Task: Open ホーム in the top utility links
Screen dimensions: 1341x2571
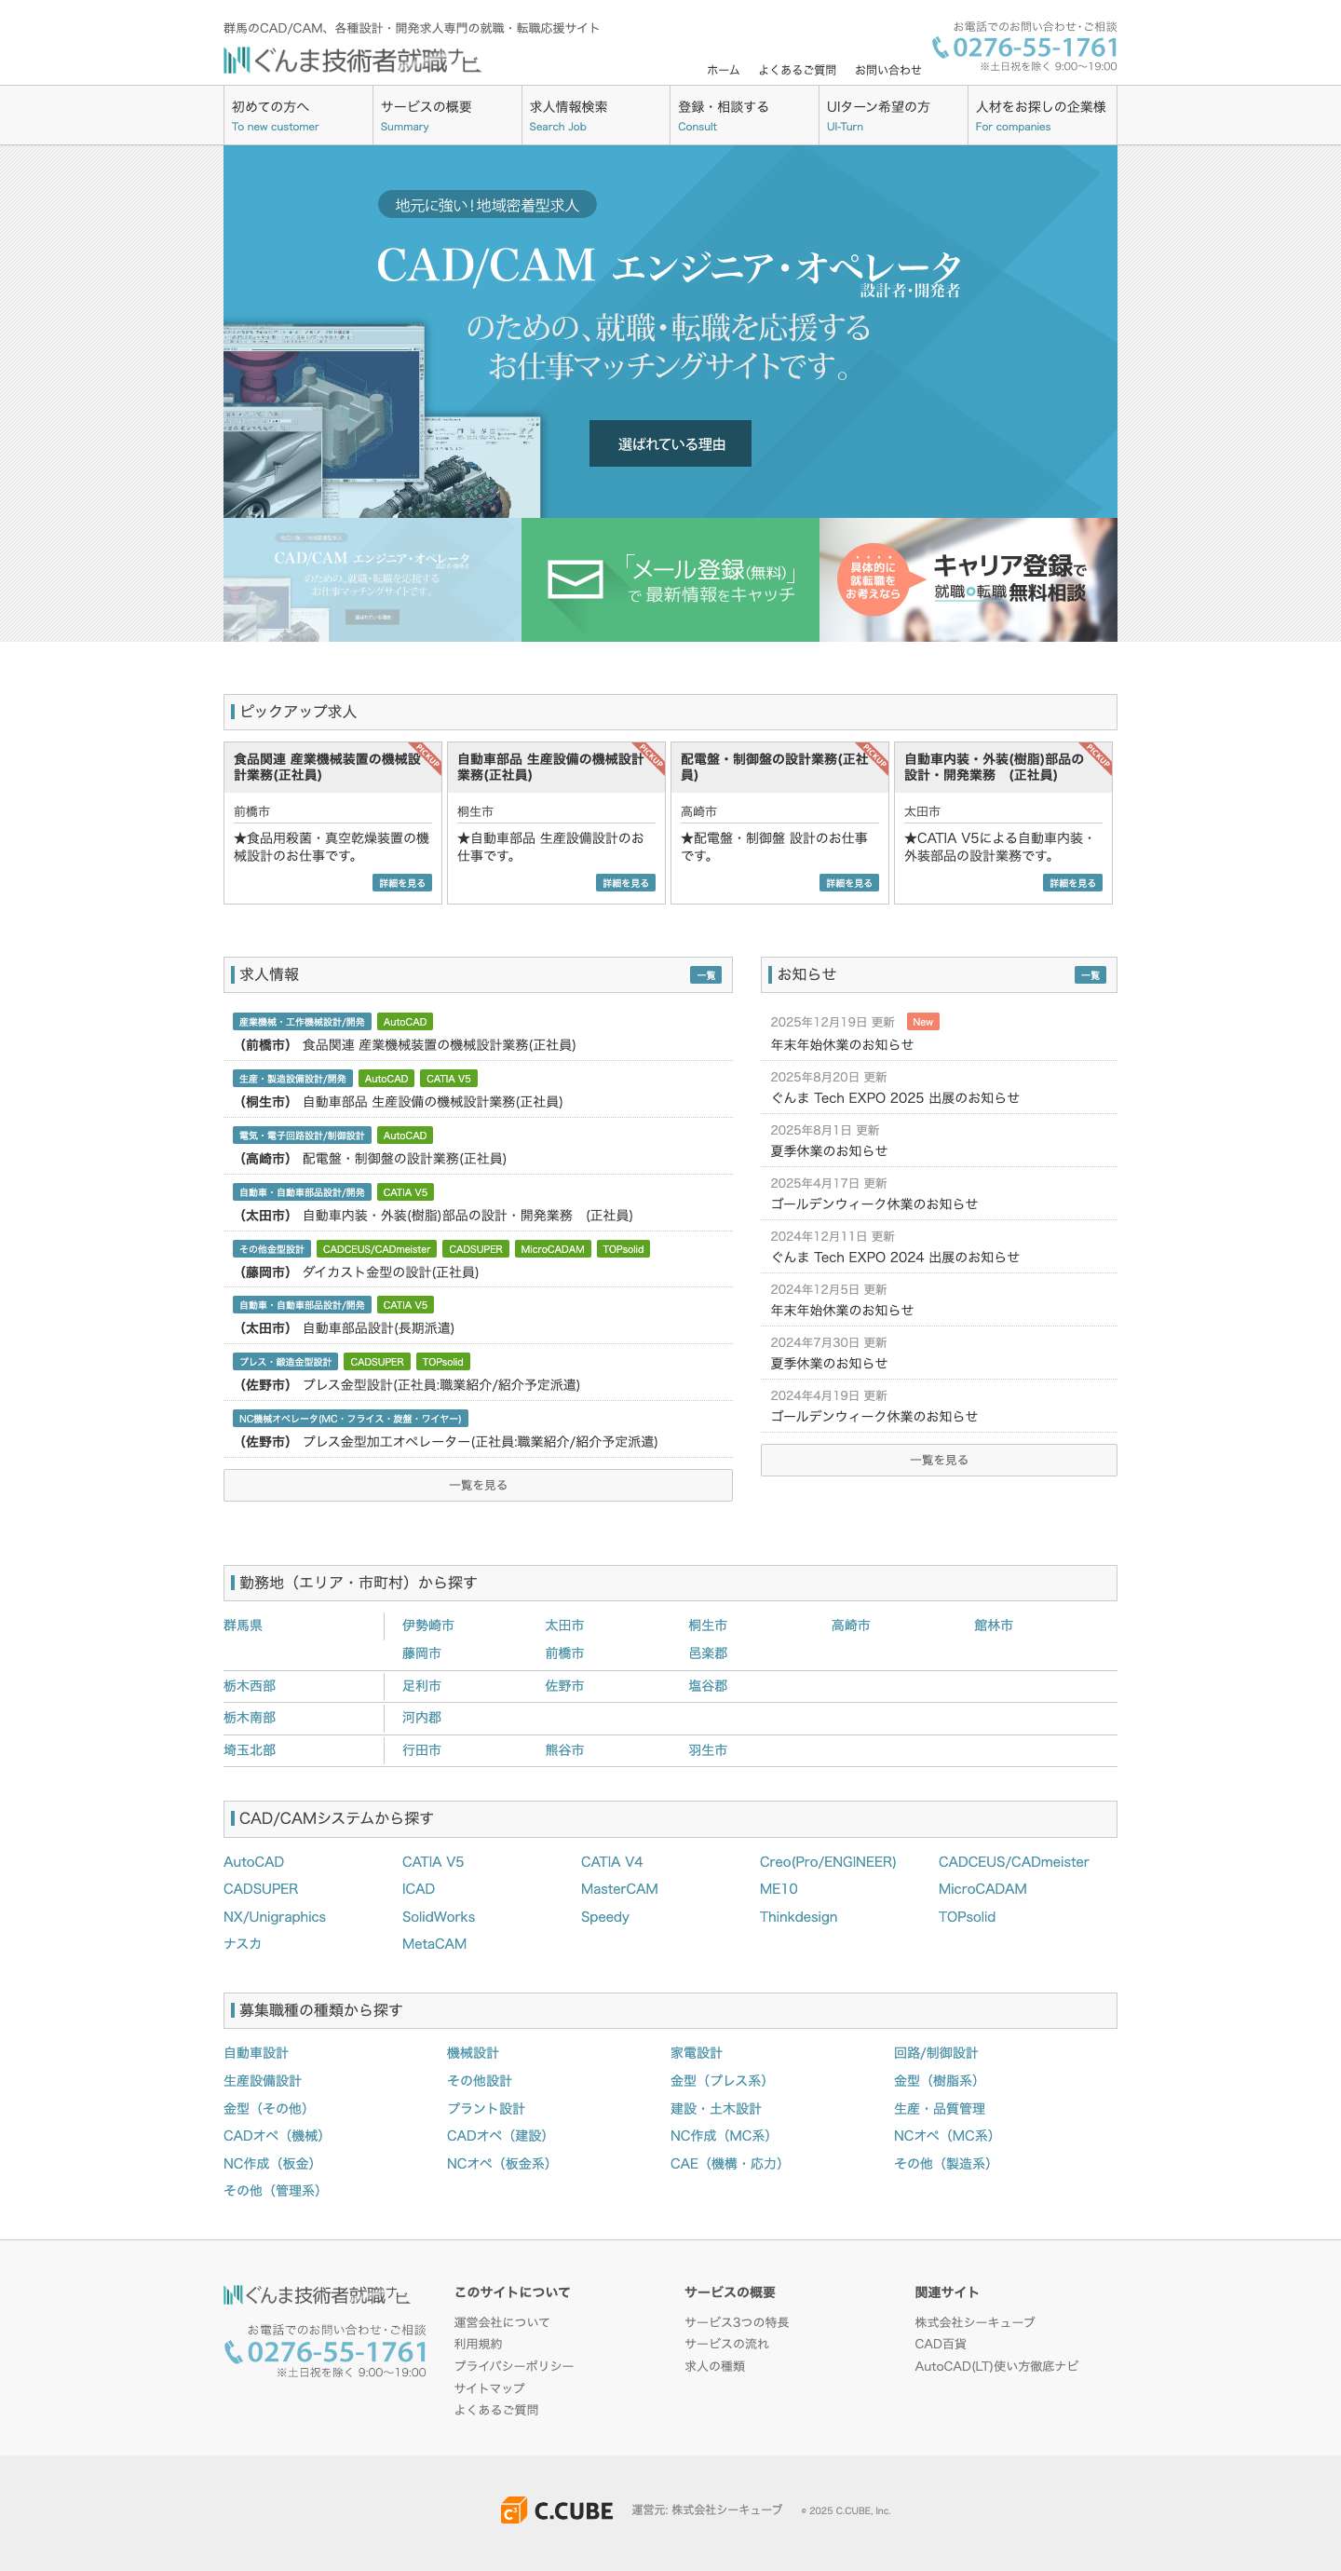Action: pos(724,70)
